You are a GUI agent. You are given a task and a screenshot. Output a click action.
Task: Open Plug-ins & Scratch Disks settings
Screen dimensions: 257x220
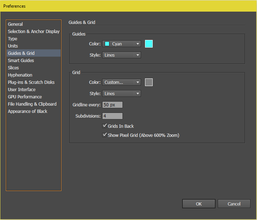31,82
